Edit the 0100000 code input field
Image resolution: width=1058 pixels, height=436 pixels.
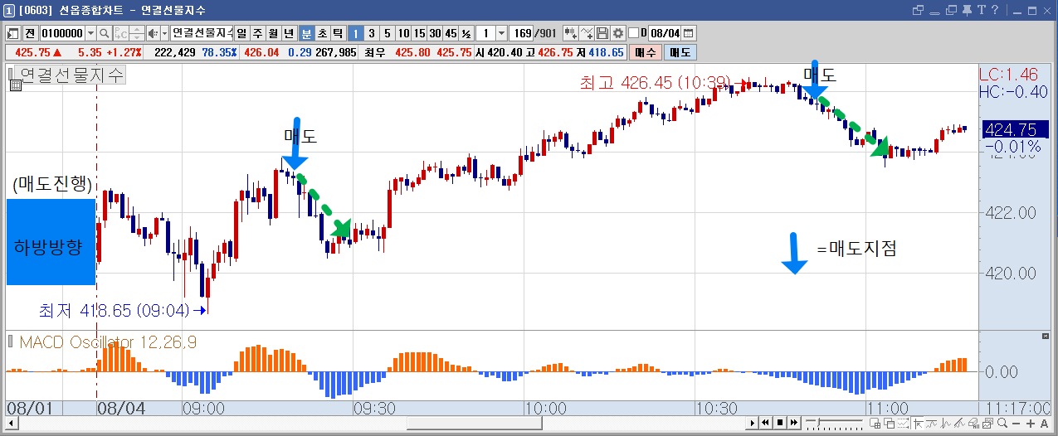pos(62,33)
